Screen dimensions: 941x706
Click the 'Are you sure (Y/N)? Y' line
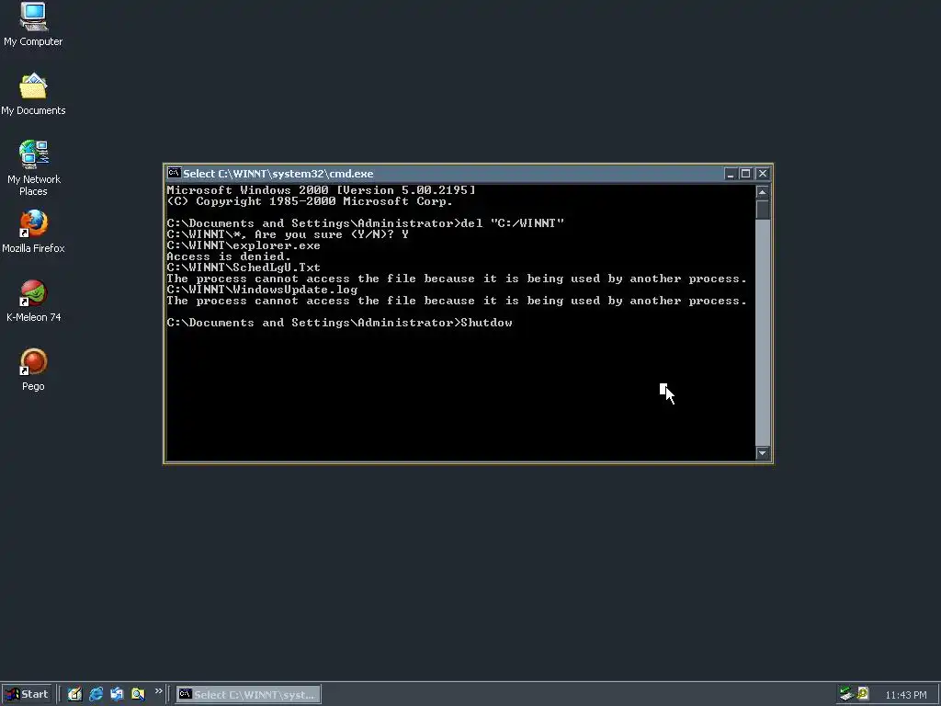tap(288, 234)
